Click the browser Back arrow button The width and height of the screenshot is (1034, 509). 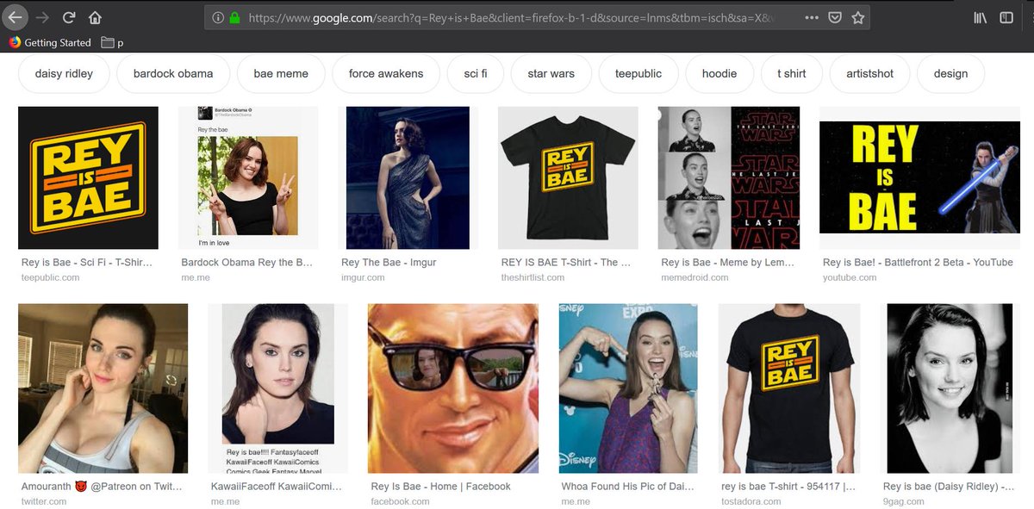click(x=16, y=17)
